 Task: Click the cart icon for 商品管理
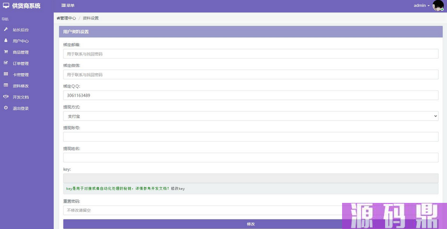(6, 52)
